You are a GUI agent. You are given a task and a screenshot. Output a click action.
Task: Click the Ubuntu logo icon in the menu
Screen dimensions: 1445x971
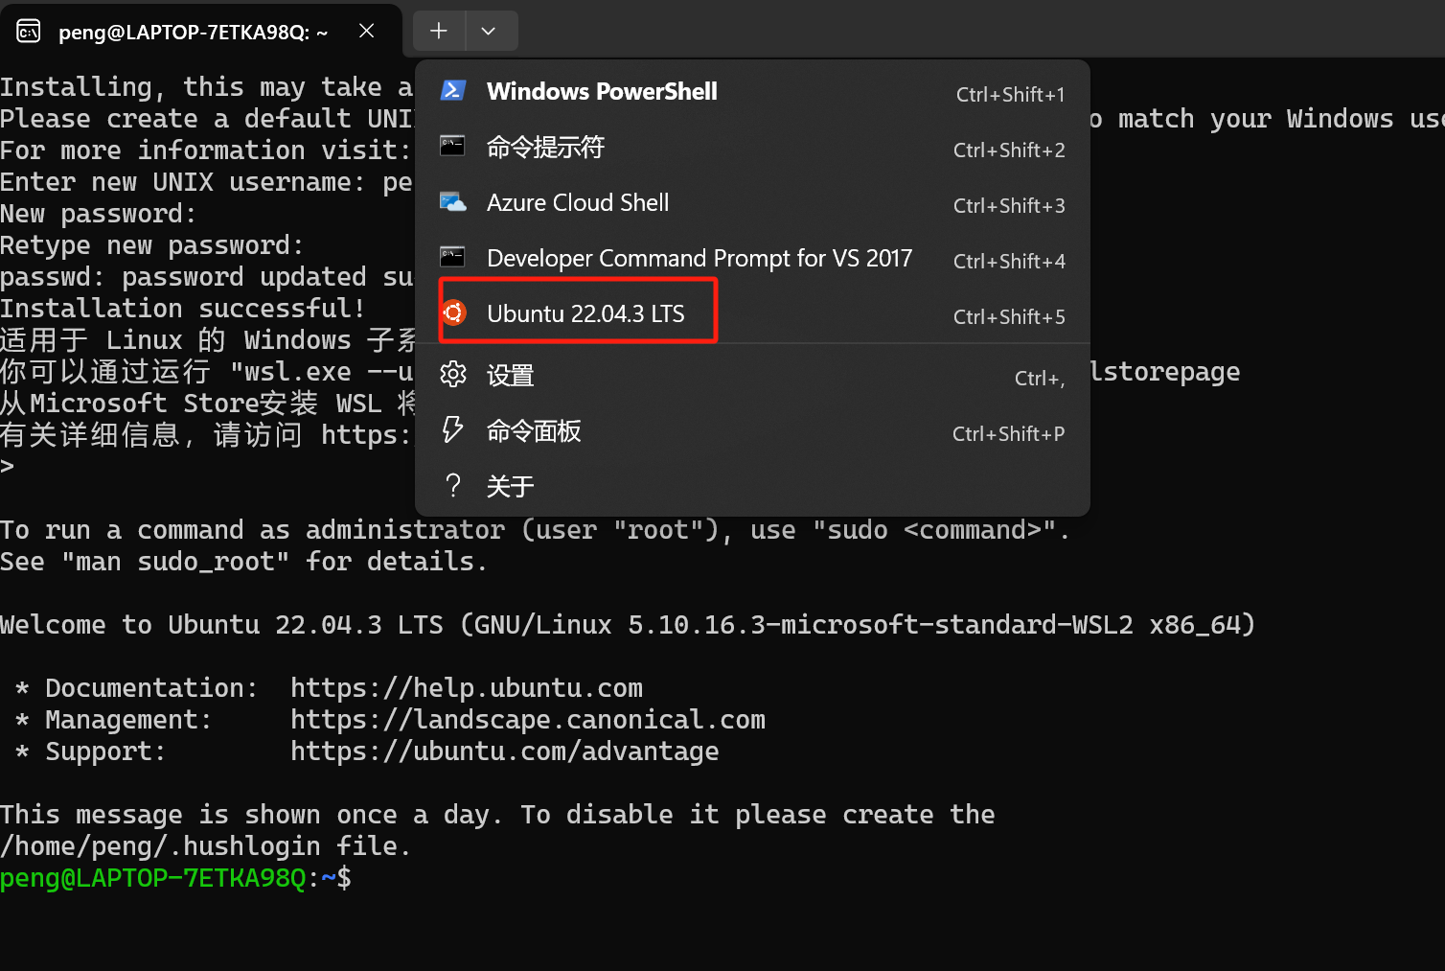tap(452, 312)
